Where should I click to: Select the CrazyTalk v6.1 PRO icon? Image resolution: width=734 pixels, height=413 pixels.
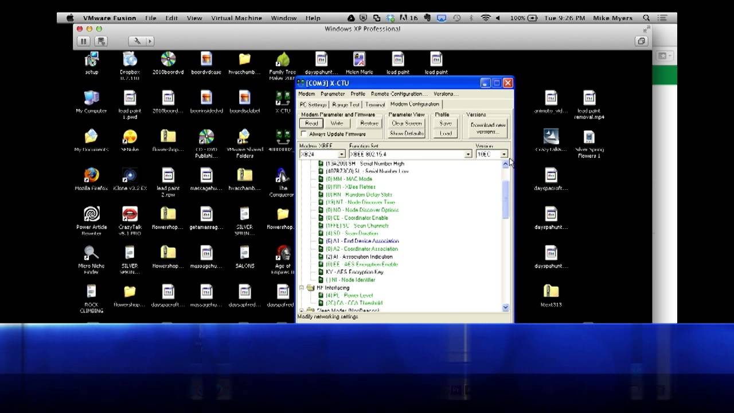(x=130, y=215)
